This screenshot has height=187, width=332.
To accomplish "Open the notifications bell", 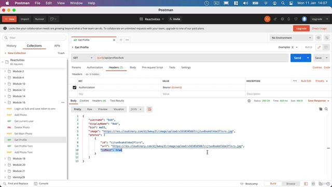I will click(x=288, y=19).
